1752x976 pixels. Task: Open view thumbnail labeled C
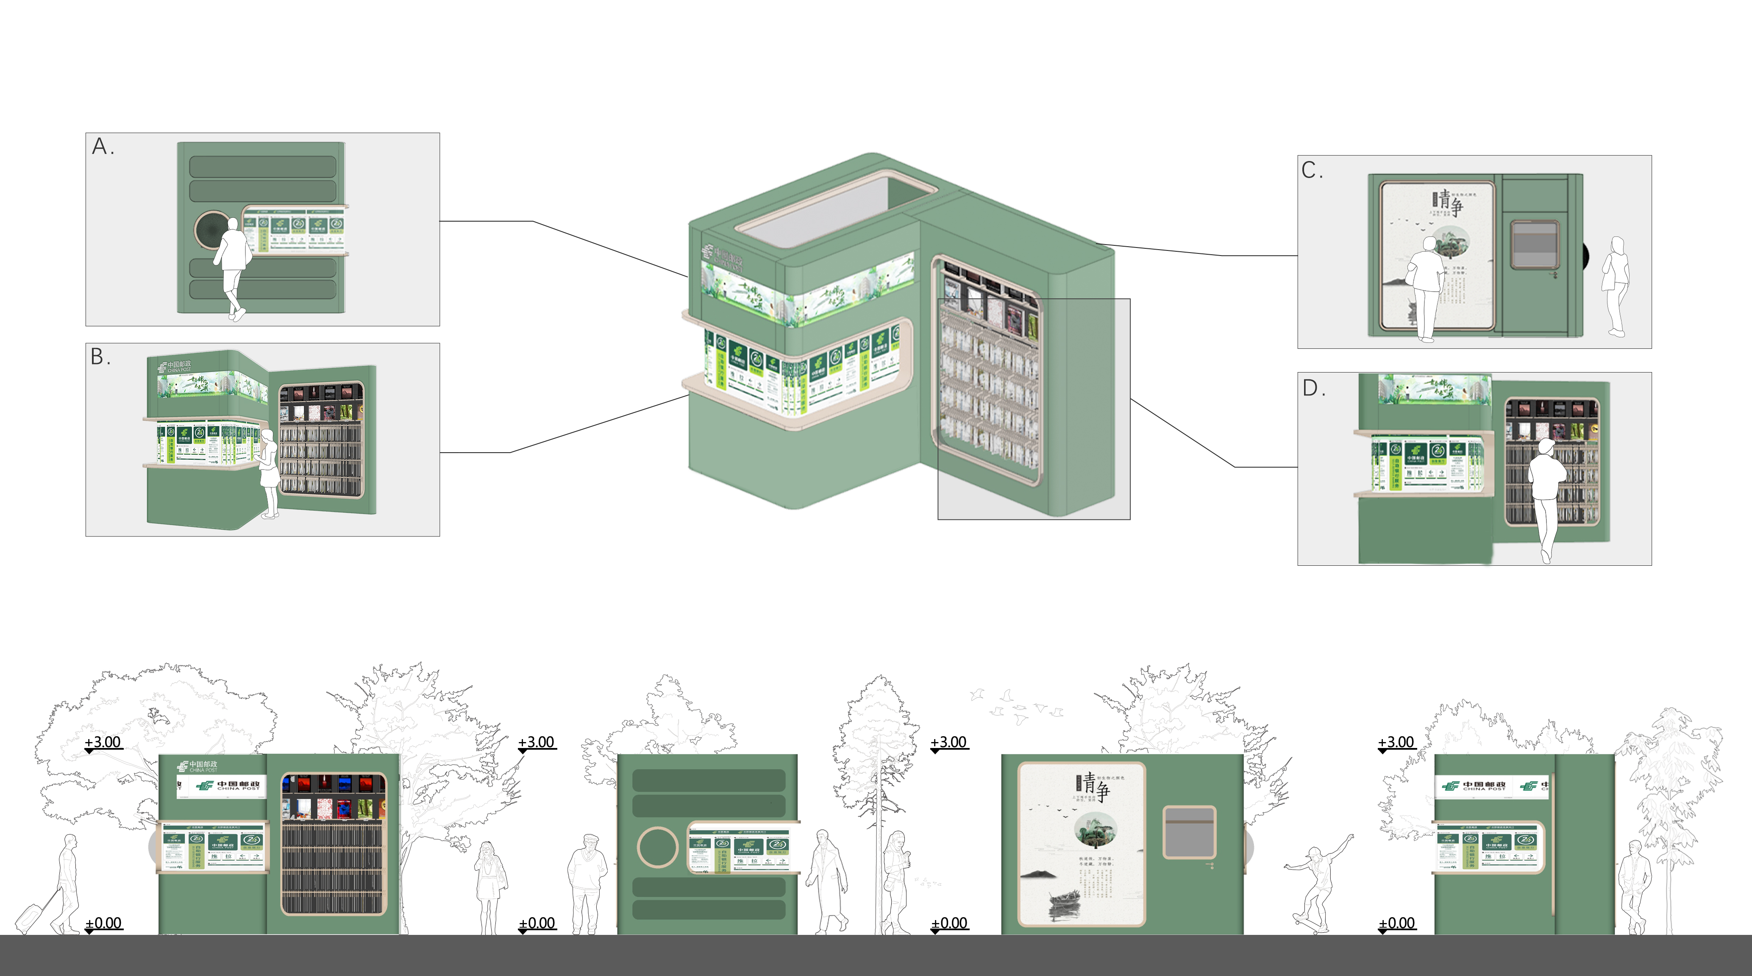pos(1474,252)
